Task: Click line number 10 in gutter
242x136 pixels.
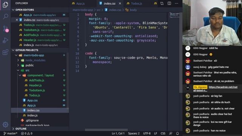Action: [77, 54]
